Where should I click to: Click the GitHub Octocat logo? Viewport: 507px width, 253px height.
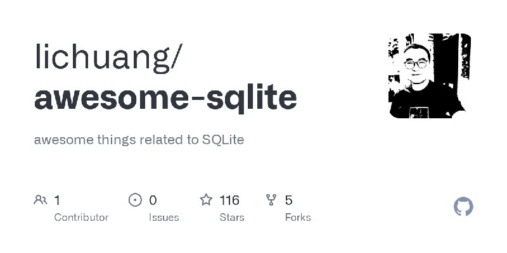pos(463,207)
